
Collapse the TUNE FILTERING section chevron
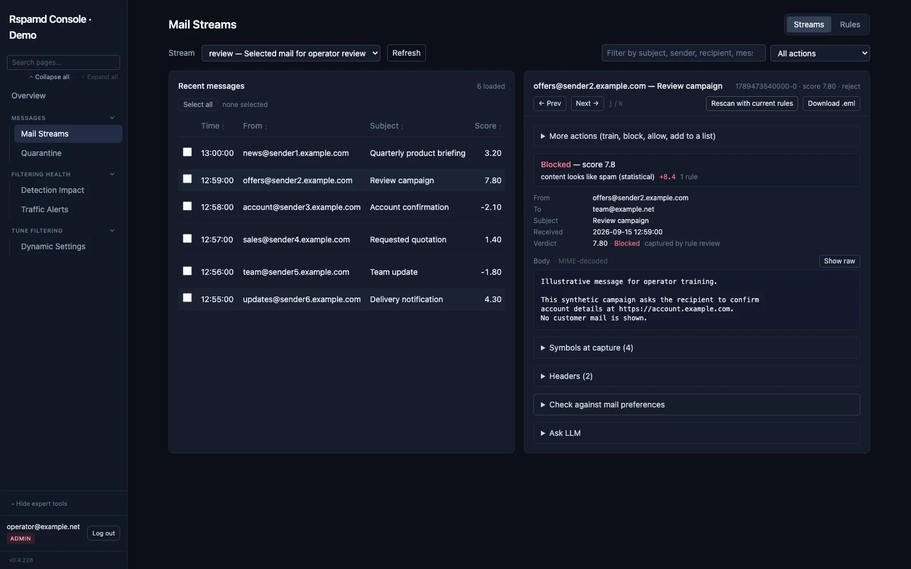pos(112,230)
